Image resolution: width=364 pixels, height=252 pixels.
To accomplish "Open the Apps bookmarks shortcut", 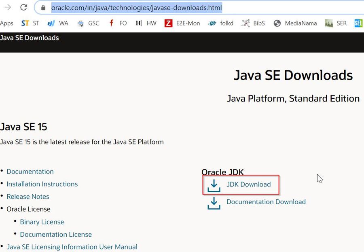I will point(6,23).
